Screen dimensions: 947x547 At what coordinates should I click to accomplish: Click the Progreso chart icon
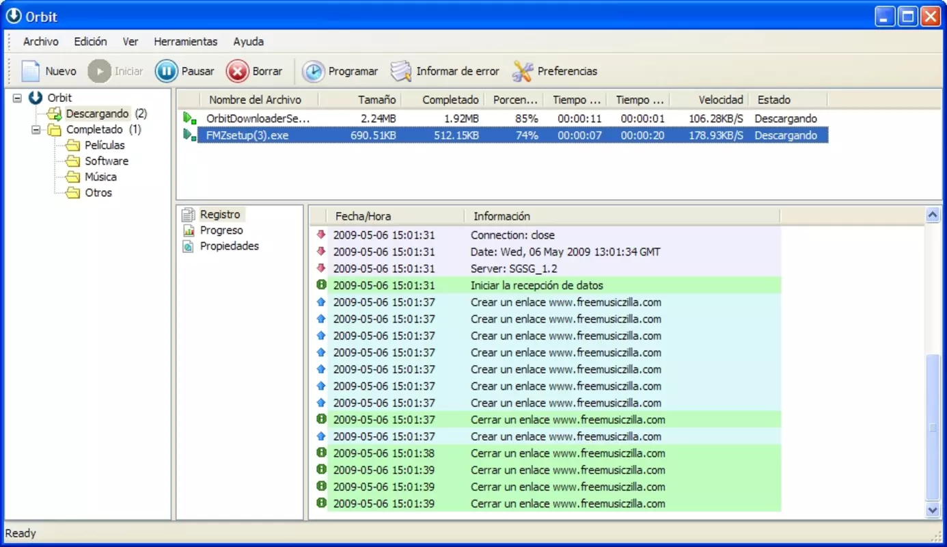click(x=188, y=230)
